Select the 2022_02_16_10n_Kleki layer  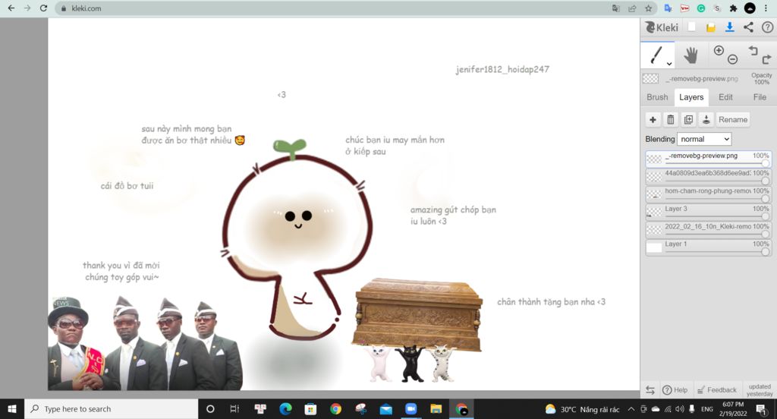click(709, 229)
